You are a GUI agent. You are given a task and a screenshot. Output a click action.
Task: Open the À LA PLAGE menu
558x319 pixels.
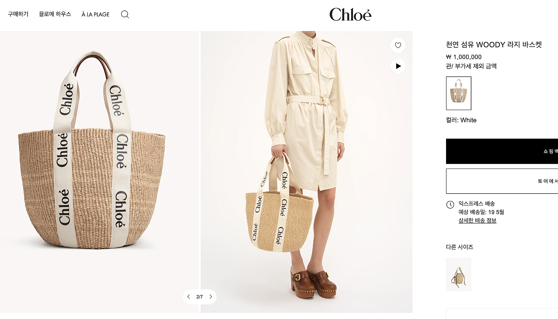[x=96, y=14]
